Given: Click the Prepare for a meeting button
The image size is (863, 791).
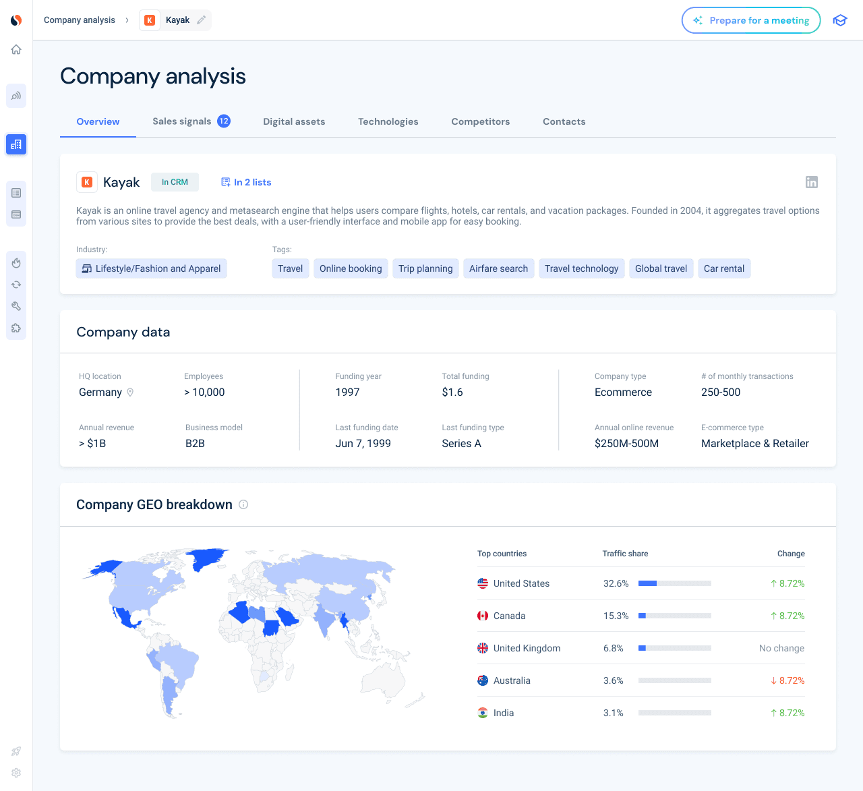Looking at the screenshot, I should tap(750, 20).
